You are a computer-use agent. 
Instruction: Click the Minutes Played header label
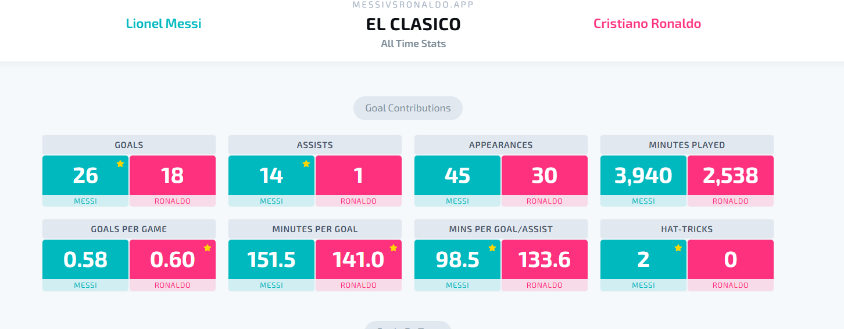687,145
